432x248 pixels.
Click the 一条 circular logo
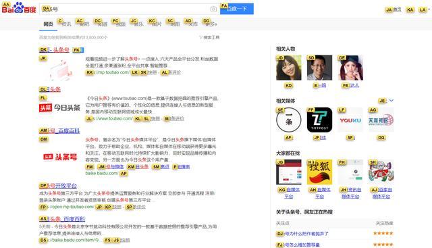pyautogui.click(x=289, y=120)
